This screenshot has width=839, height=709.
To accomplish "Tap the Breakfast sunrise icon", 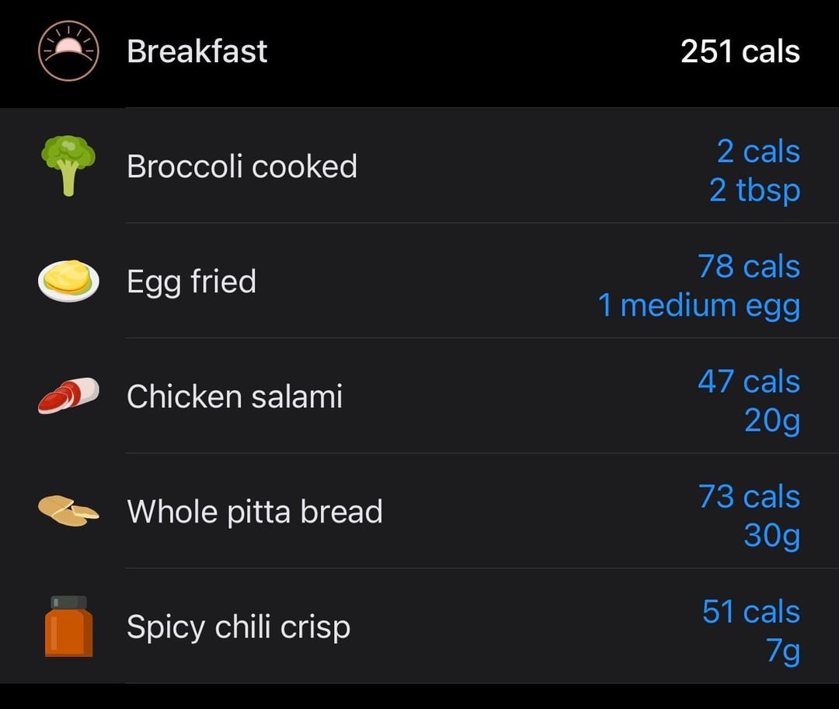I will click(68, 51).
